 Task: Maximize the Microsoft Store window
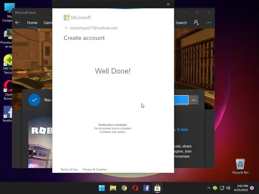click(x=197, y=12)
